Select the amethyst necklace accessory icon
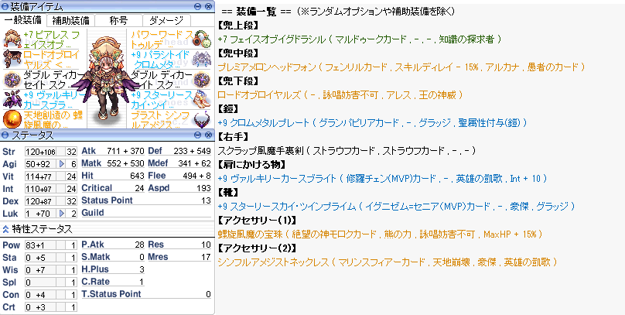The height and width of the screenshot is (315, 625). [x=202, y=119]
